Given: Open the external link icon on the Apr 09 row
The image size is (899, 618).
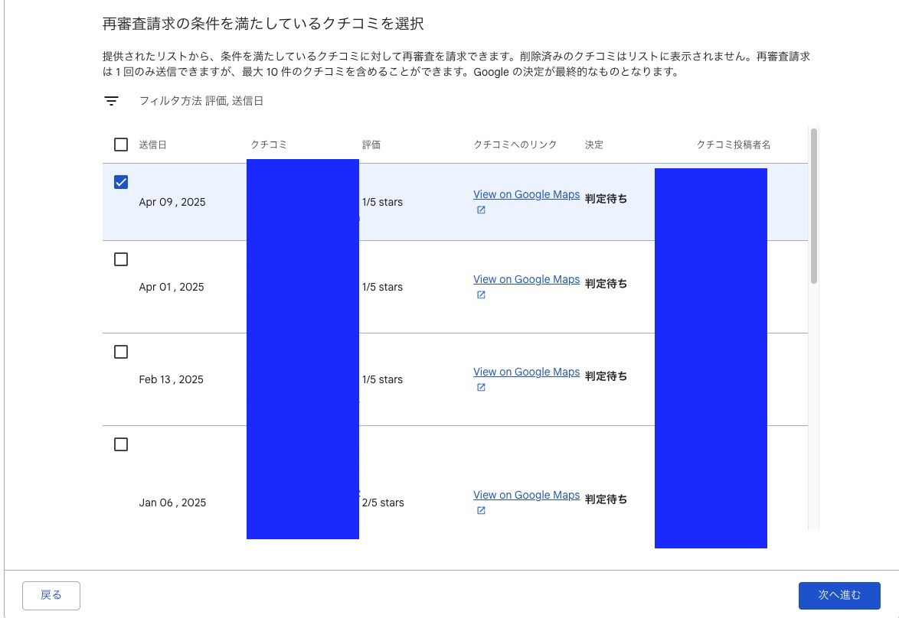Looking at the screenshot, I should point(481,209).
